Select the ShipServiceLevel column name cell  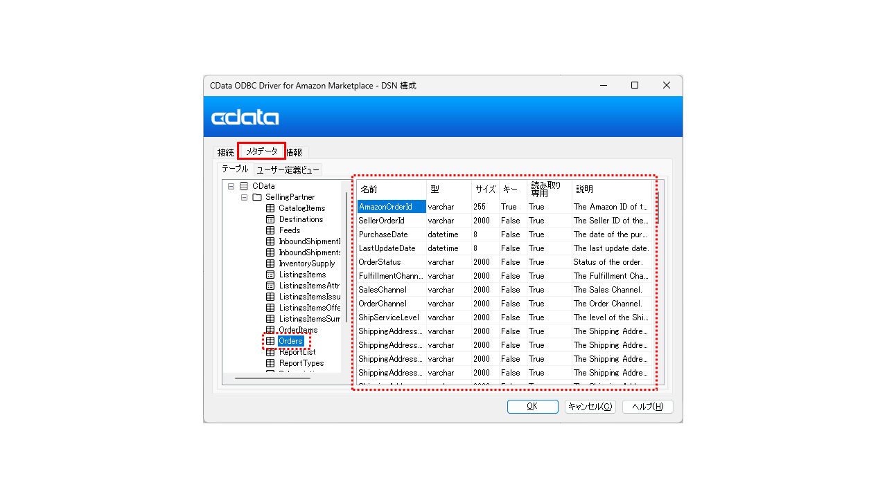click(x=392, y=317)
